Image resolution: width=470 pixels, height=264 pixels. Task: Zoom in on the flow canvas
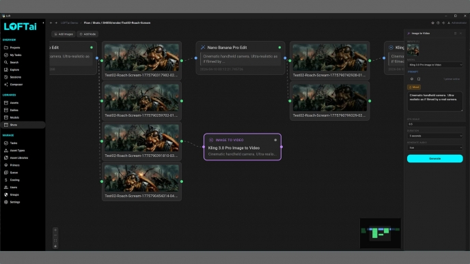click(55, 230)
